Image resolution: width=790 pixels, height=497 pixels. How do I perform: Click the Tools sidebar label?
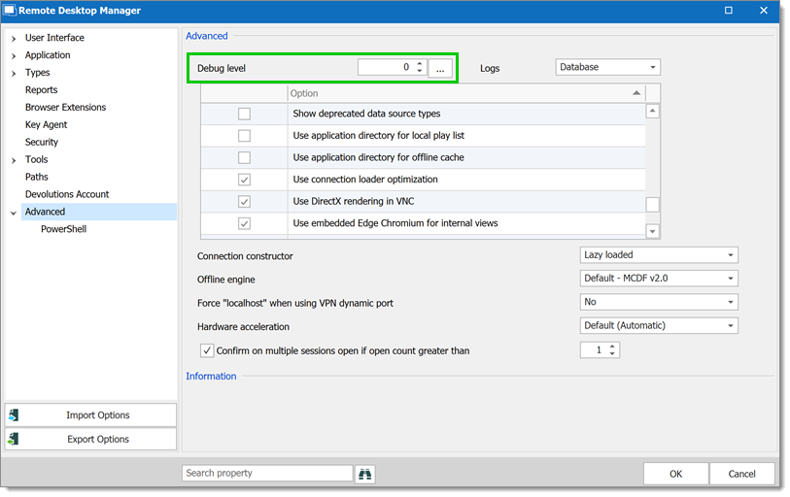[36, 159]
